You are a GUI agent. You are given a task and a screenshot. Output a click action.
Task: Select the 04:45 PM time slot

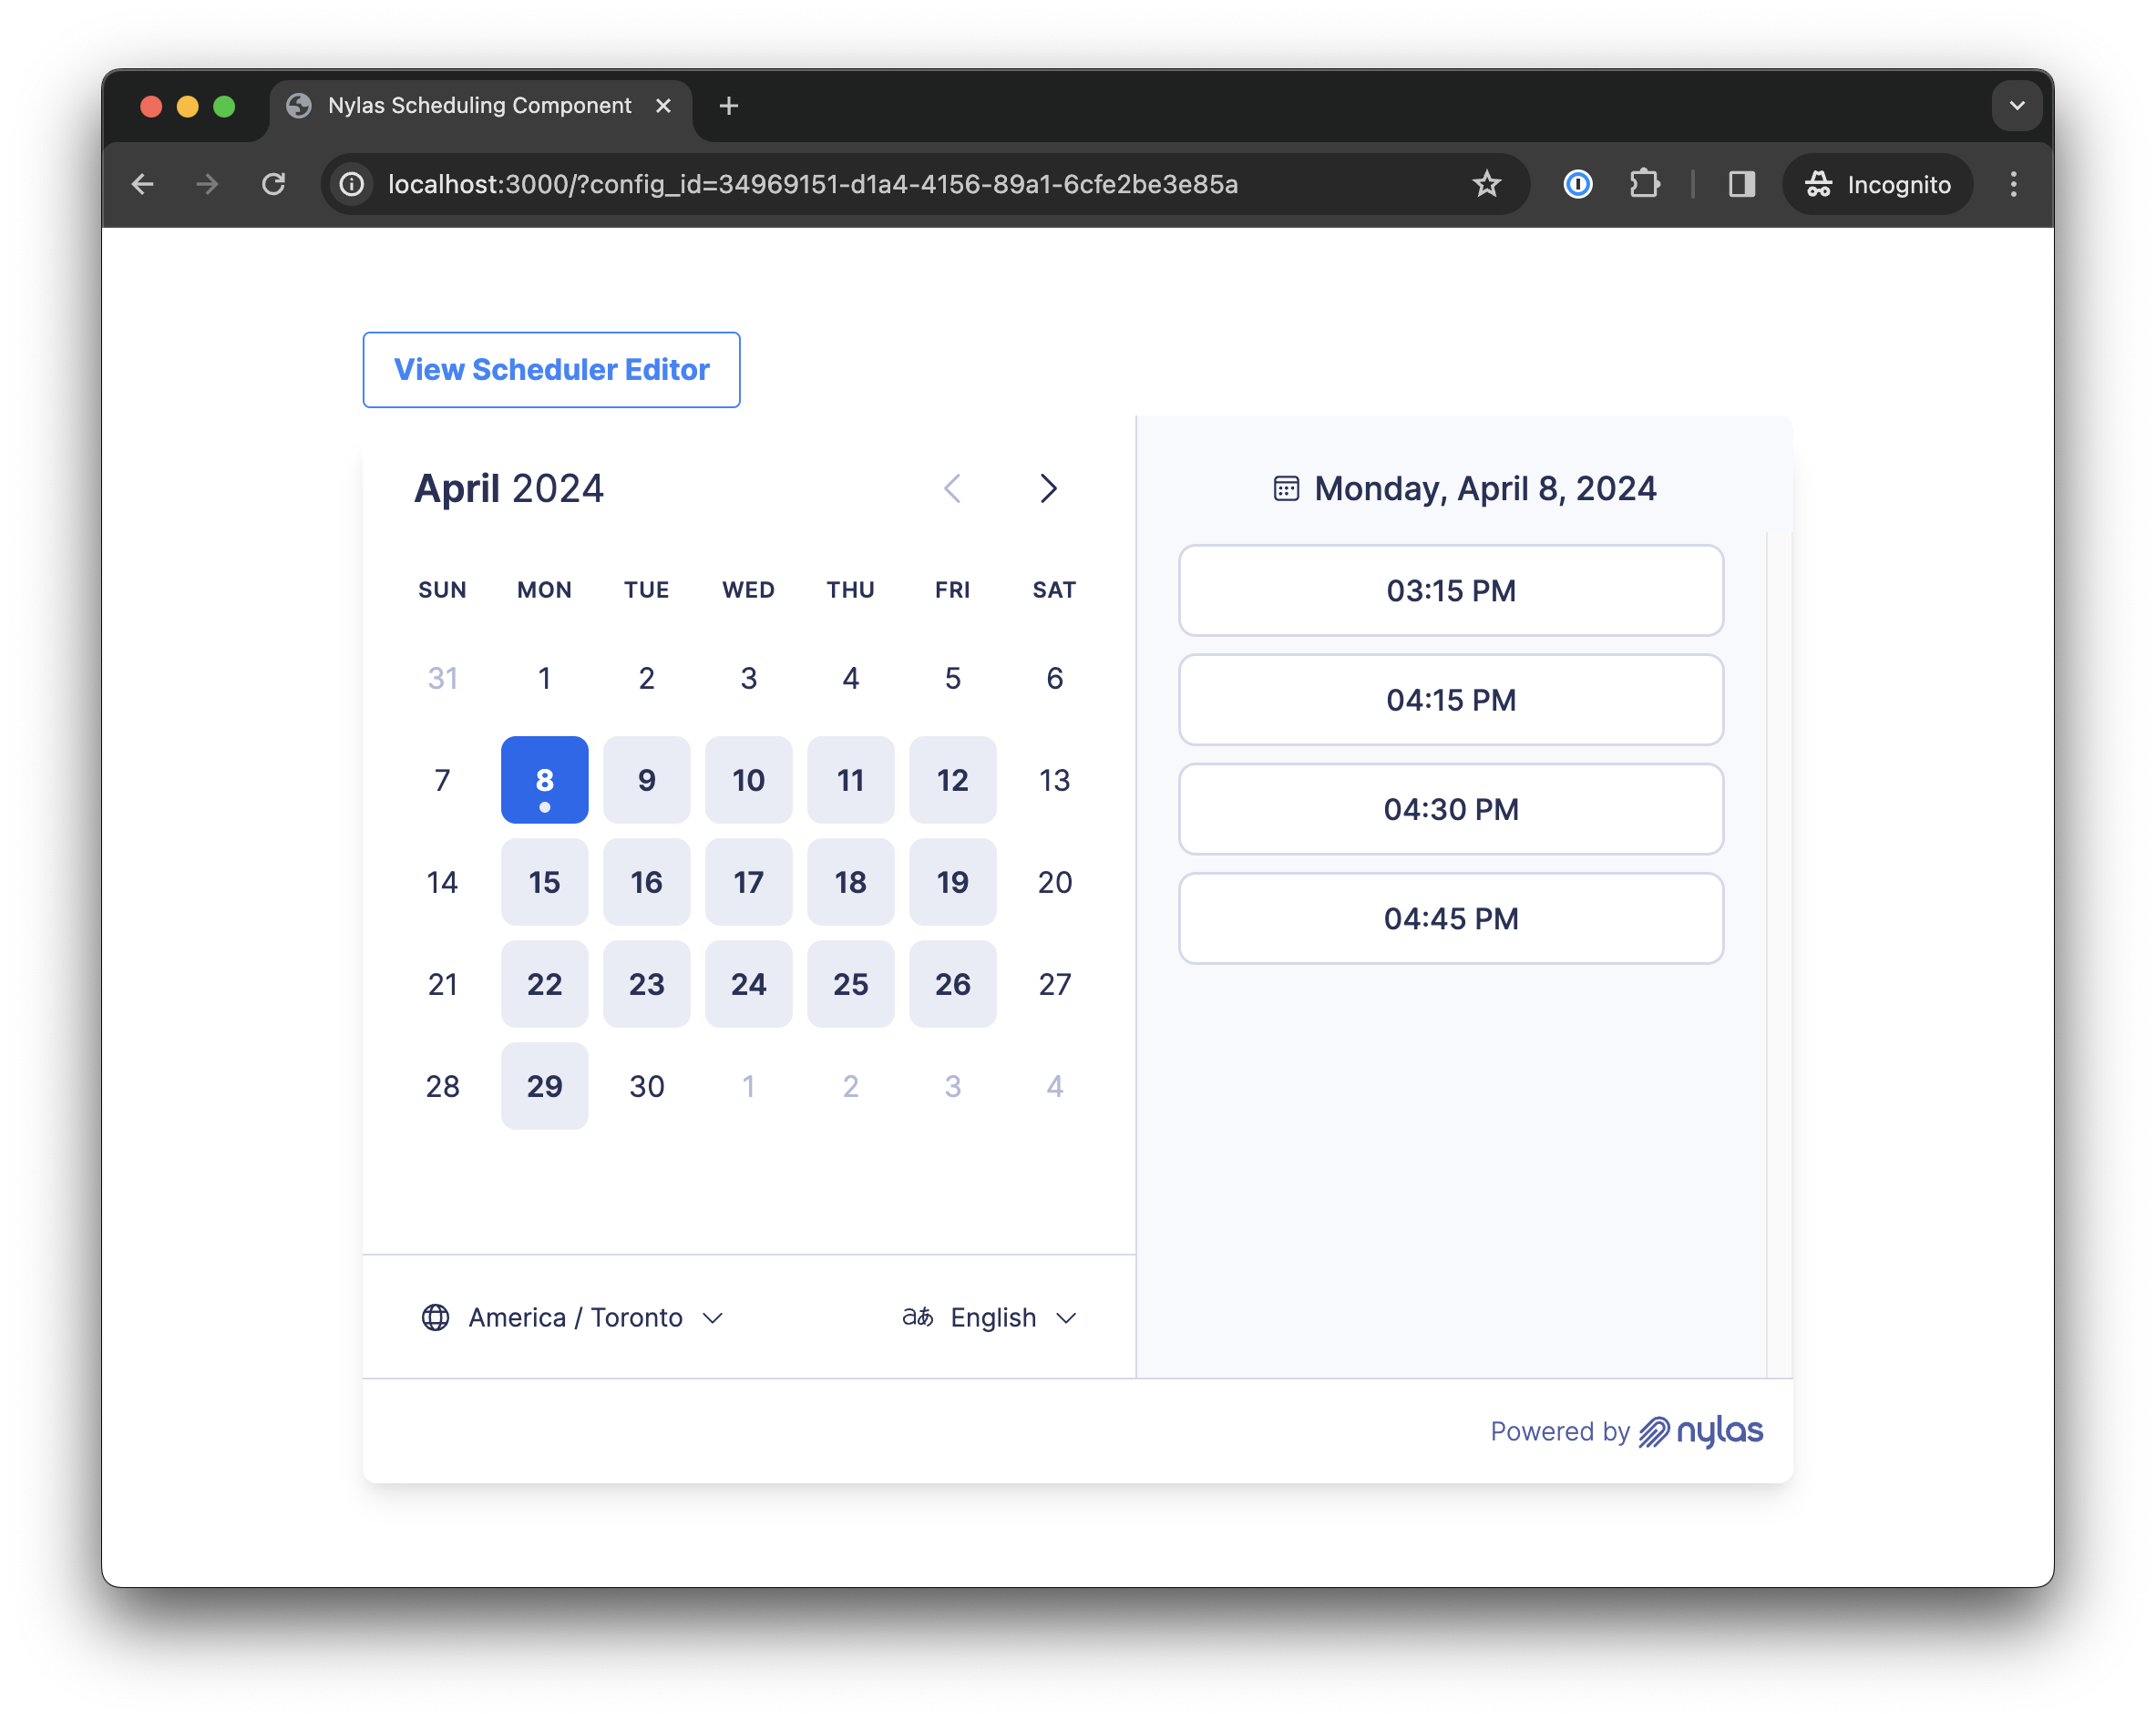(x=1451, y=918)
